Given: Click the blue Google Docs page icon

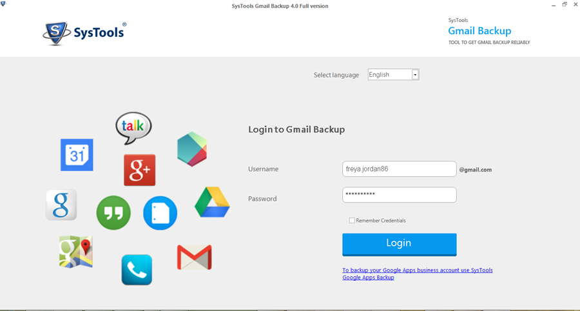Looking at the screenshot, I should tap(160, 213).
